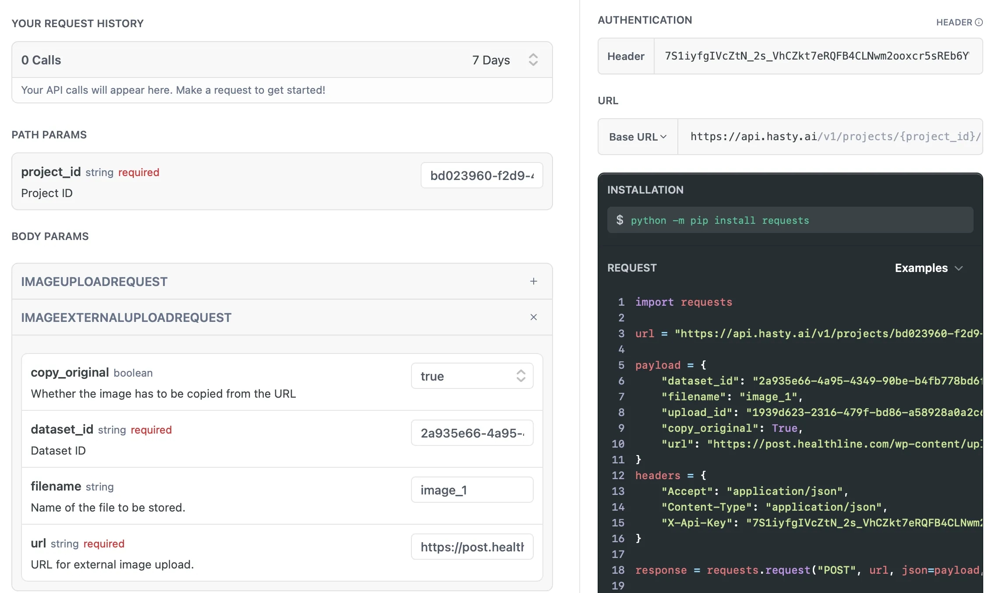This screenshot has width=992, height=593.
Task: Click the HEADER info icon
Action: [979, 22]
